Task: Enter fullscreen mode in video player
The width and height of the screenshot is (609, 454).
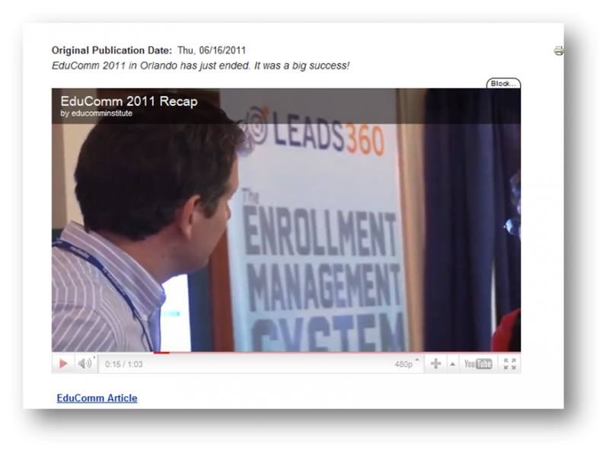Action: tap(510, 364)
